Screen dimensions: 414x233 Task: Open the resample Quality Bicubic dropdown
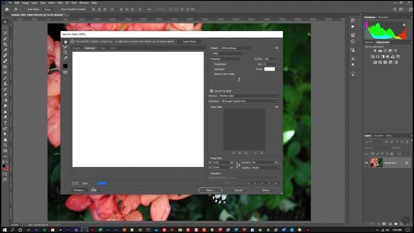[265, 168]
